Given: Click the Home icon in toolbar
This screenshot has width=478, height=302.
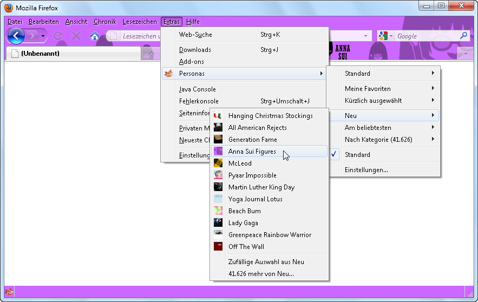Looking at the screenshot, I should tap(95, 36).
